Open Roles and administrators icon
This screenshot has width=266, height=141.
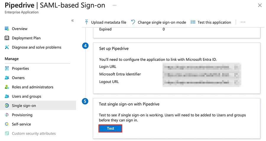[7, 87]
